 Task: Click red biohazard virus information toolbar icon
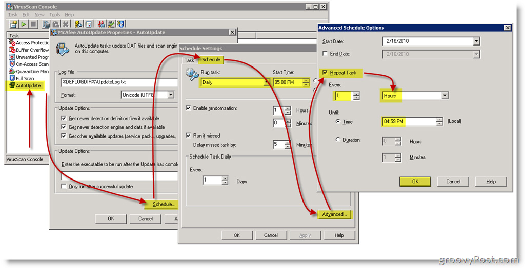click(x=102, y=24)
